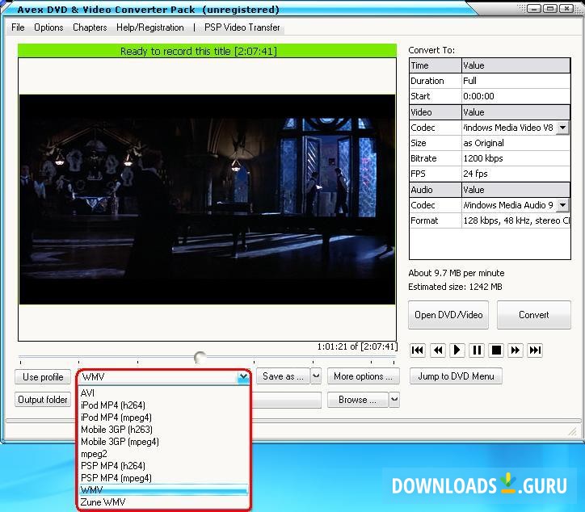This screenshot has height=512, width=585.
Task: Click the Bitrate value 1200 kbps
Action: (x=516, y=158)
